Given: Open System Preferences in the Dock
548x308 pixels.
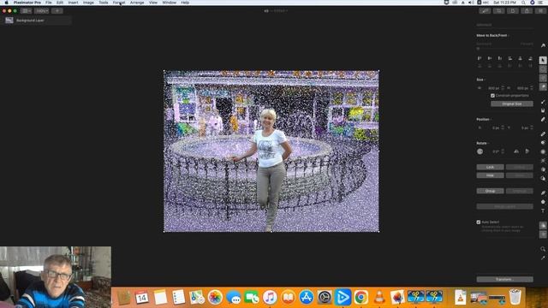Looking at the screenshot, I should (x=325, y=297).
